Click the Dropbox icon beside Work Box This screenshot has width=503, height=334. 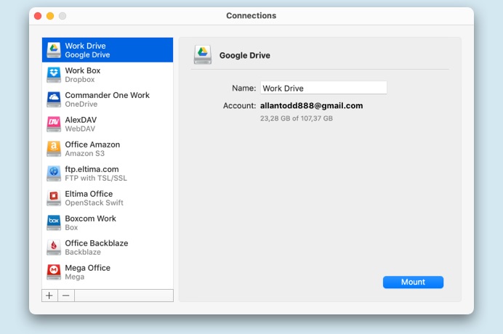(54, 75)
